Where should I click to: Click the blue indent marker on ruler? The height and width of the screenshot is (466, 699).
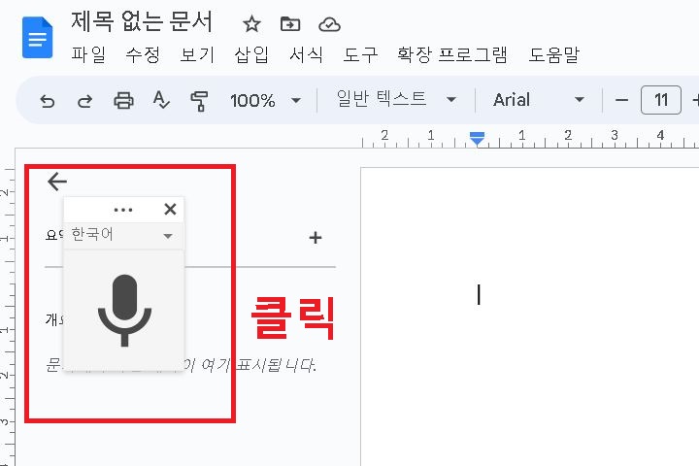coord(477,138)
